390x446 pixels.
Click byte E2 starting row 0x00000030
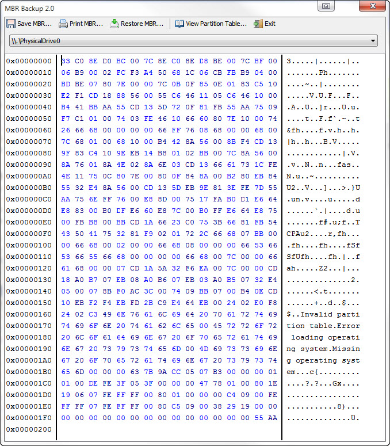coord(66,96)
